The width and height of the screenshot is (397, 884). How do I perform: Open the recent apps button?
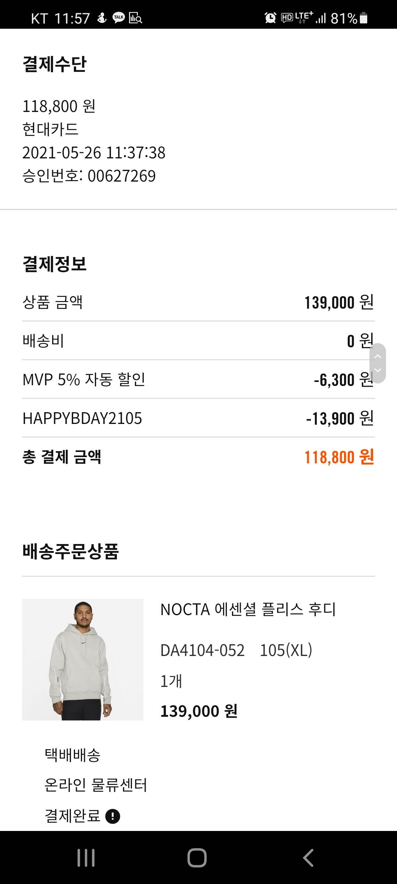click(x=86, y=858)
